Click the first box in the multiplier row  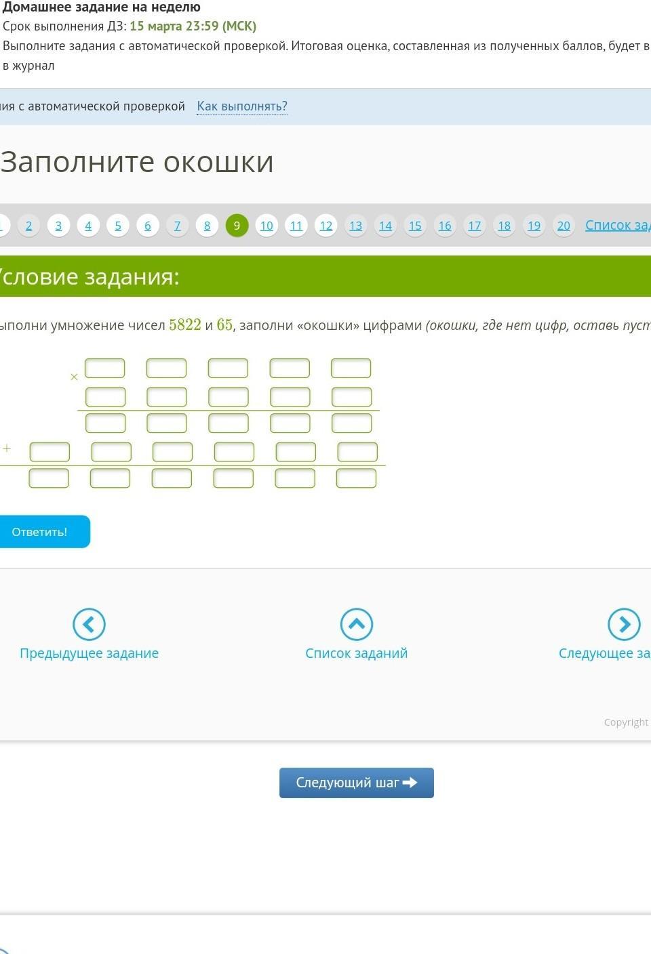tap(105, 397)
